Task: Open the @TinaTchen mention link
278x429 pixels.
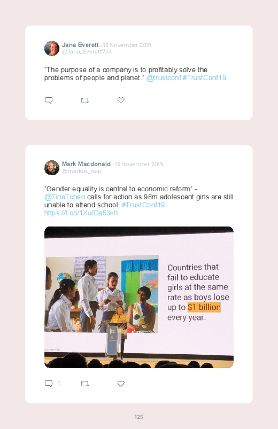Action: click(x=65, y=197)
